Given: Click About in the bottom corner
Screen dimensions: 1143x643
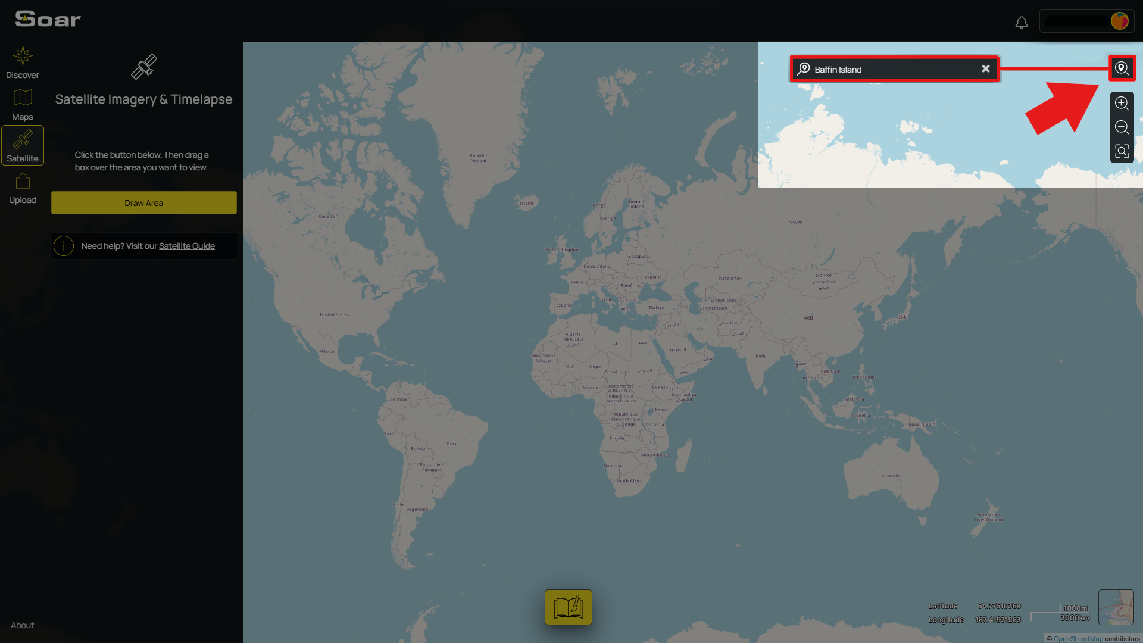Looking at the screenshot, I should (x=21, y=625).
